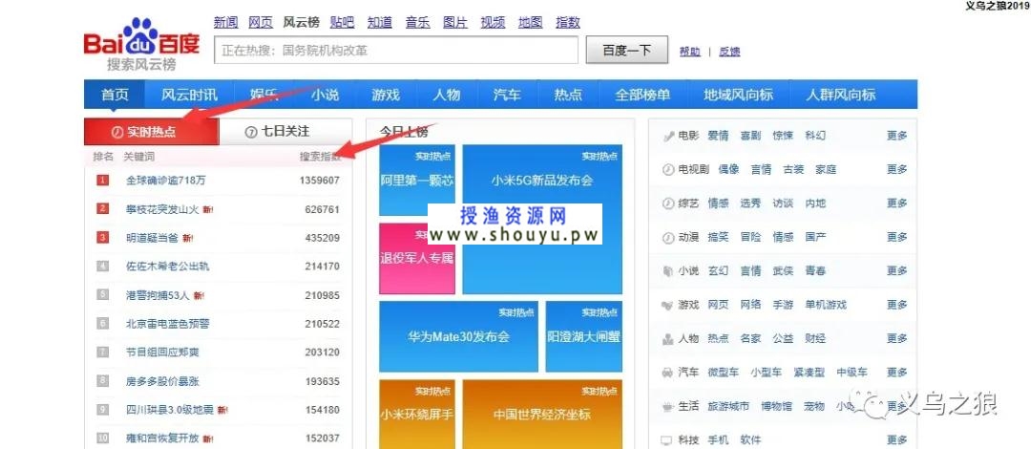The width and height of the screenshot is (1031, 449).
Task: Open 小说 in the blue navigation bar
Action: [325, 95]
